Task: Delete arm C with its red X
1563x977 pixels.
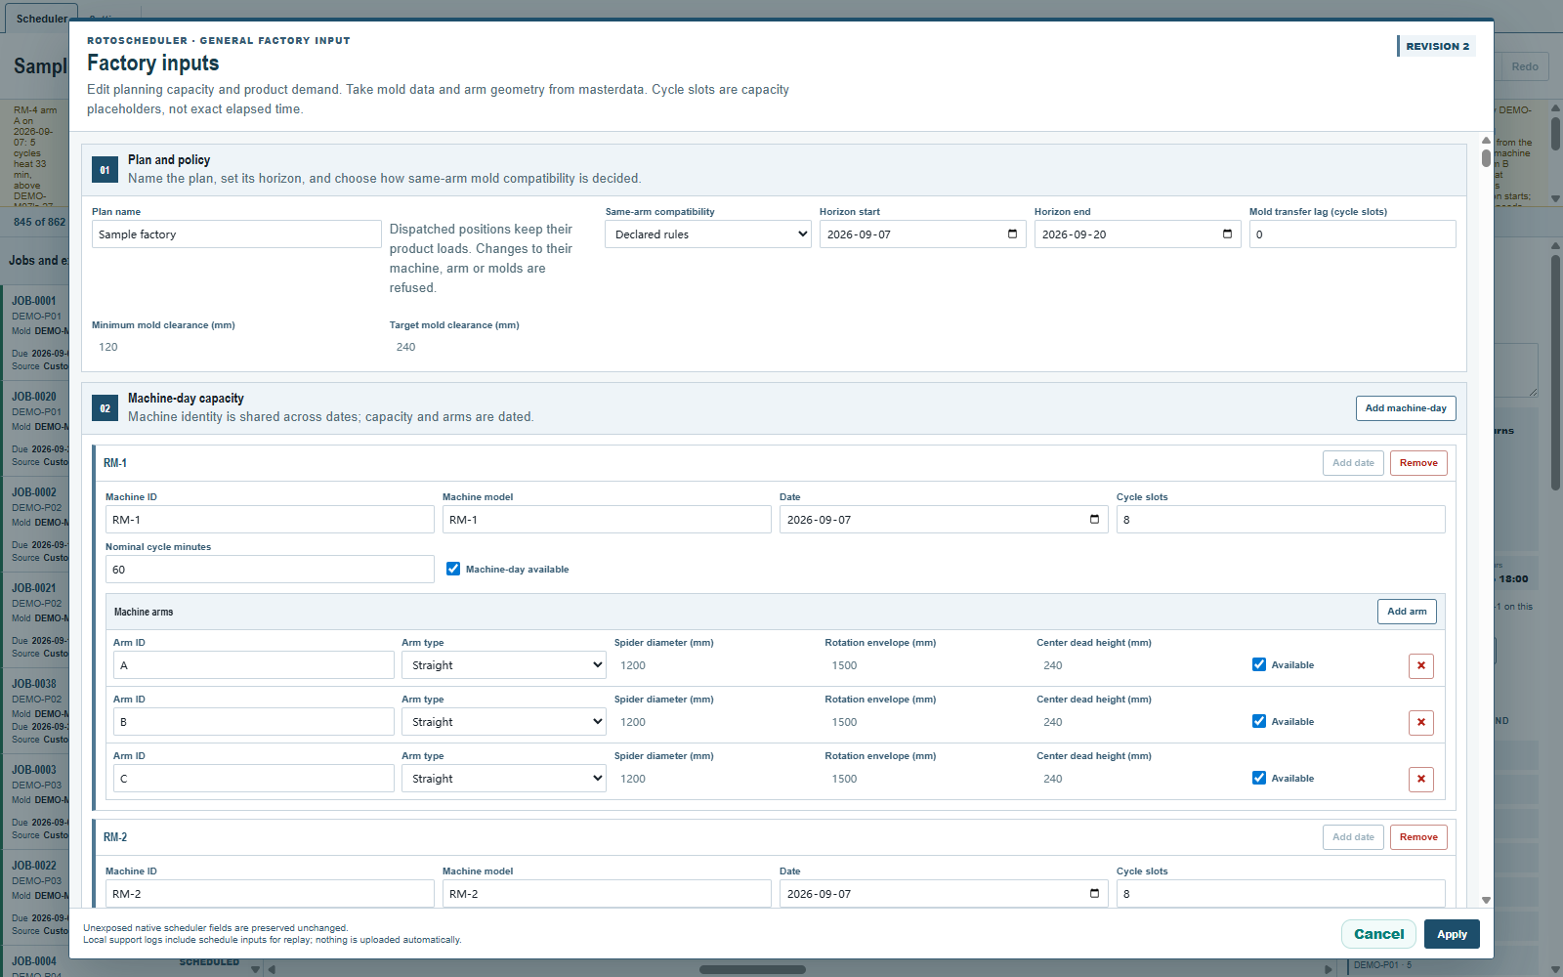Action: coord(1421,780)
